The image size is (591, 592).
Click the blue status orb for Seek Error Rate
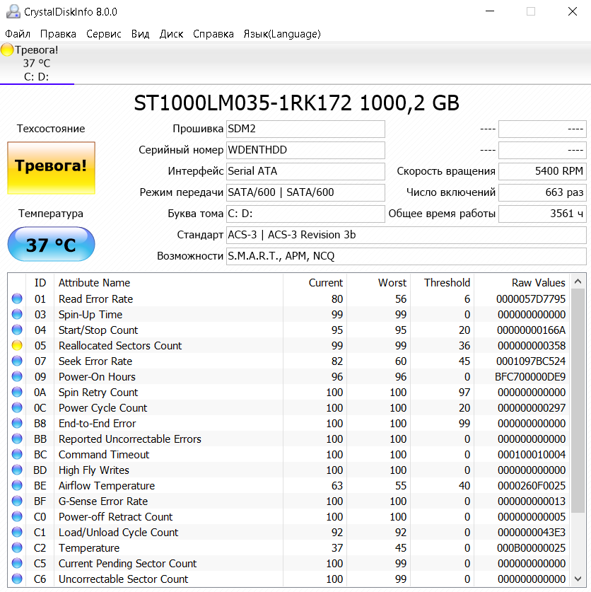point(17,361)
